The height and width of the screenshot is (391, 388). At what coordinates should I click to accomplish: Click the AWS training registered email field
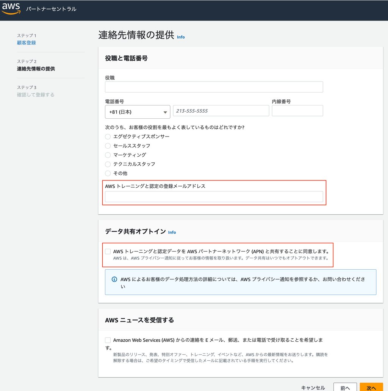coord(214,196)
